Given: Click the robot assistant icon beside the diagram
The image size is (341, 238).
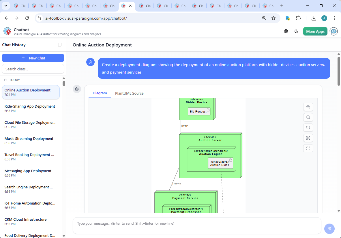Looking at the screenshot, I should pyautogui.click(x=77, y=89).
